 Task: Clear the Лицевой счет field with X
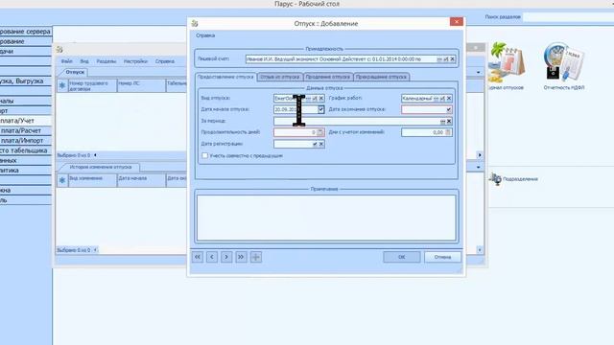coord(452,59)
